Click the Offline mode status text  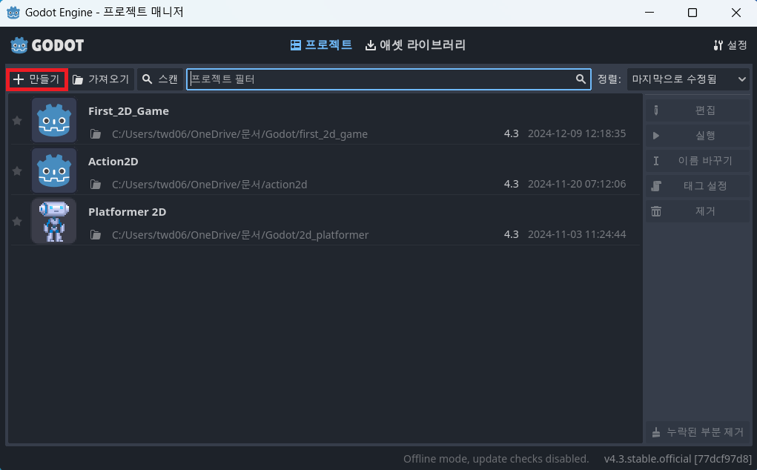point(496,458)
